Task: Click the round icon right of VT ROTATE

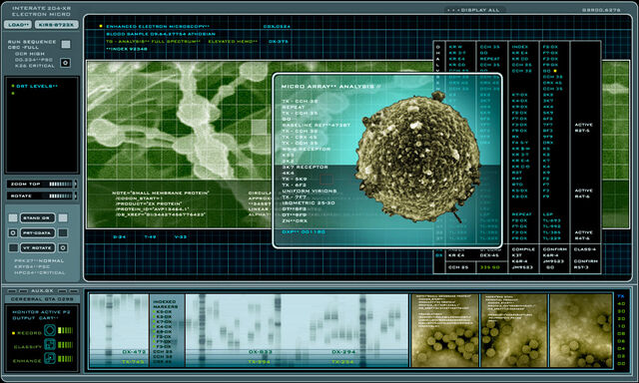Action: [63, 247]
